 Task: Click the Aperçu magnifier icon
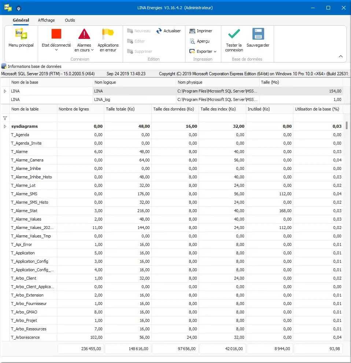tap(192, 41)
